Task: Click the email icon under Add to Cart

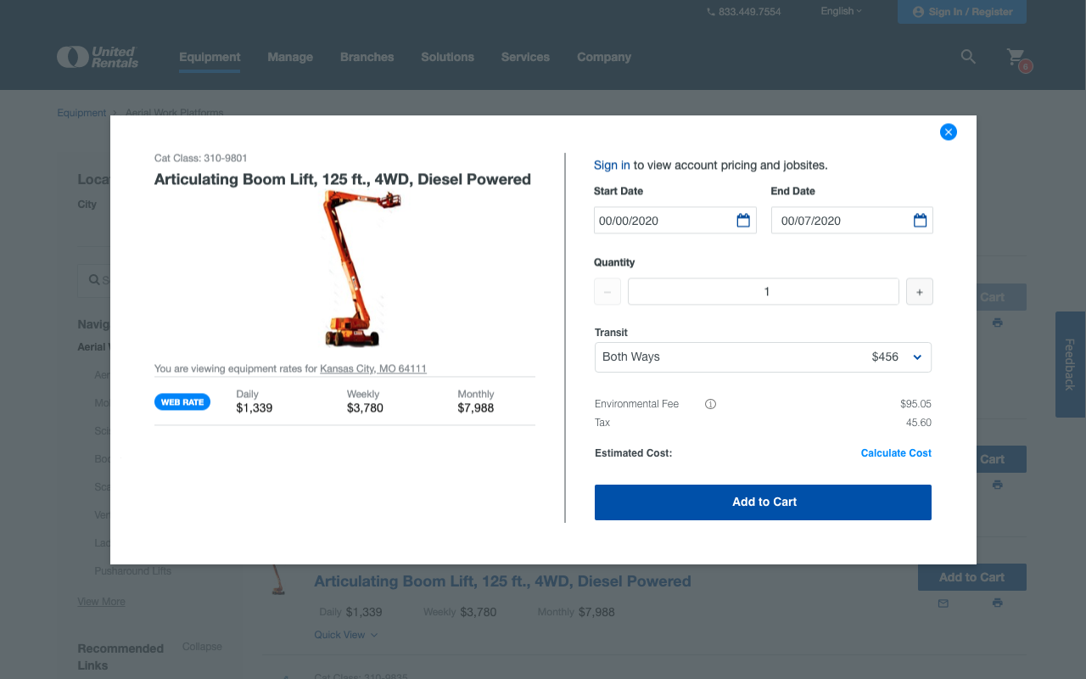Action: pos(943,603)
